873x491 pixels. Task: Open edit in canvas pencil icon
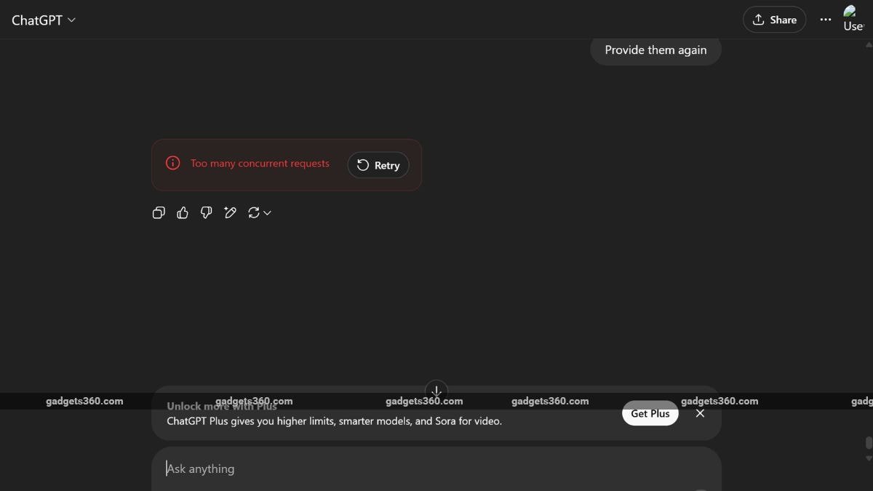pos(230,212)
